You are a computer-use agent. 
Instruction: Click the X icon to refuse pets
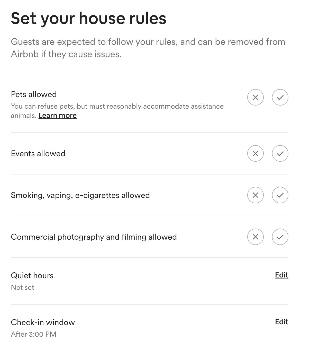256,97
